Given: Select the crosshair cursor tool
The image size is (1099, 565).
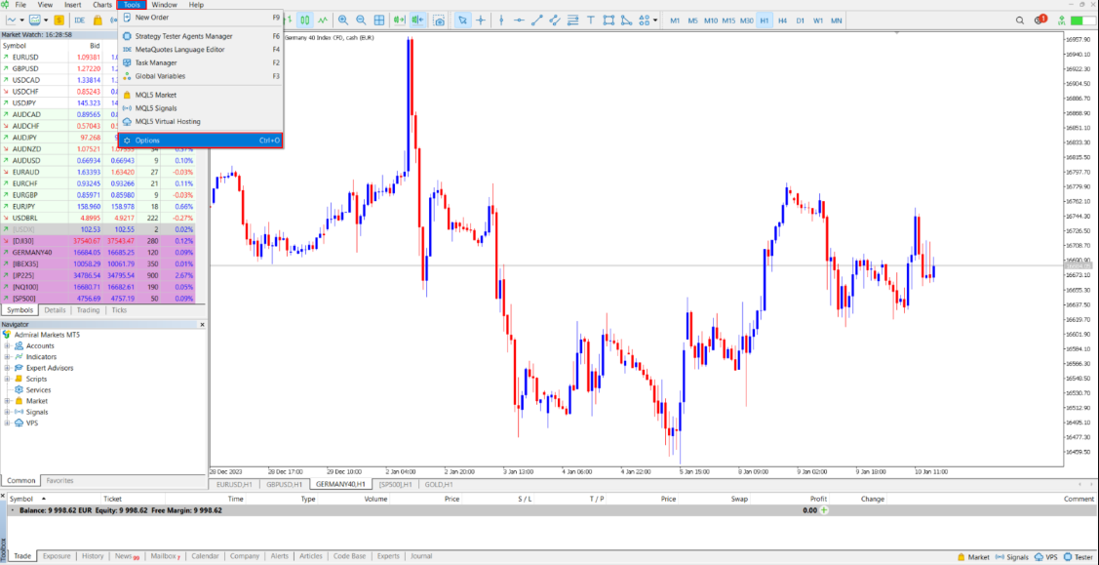Looking at the screenshot, I should click(481, 20).
